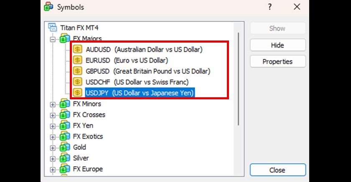Select the FX Europe tree item
Viewport: 351px width, 182px height.
tap(88, 169)
